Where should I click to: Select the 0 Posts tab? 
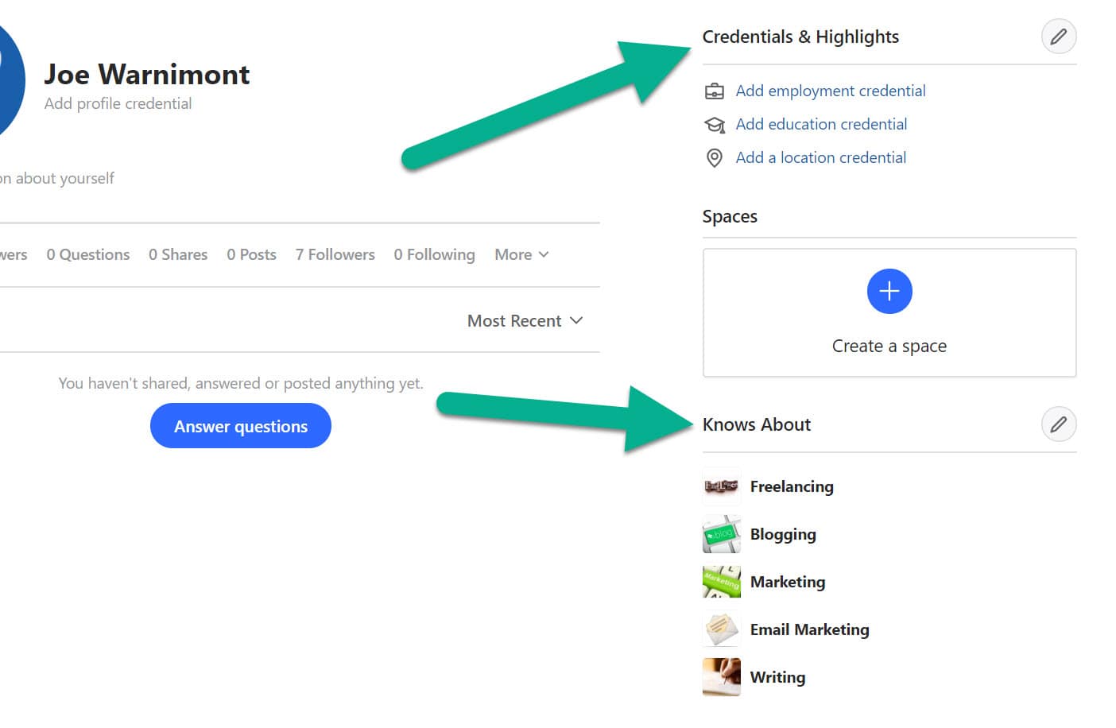[251, 254]
